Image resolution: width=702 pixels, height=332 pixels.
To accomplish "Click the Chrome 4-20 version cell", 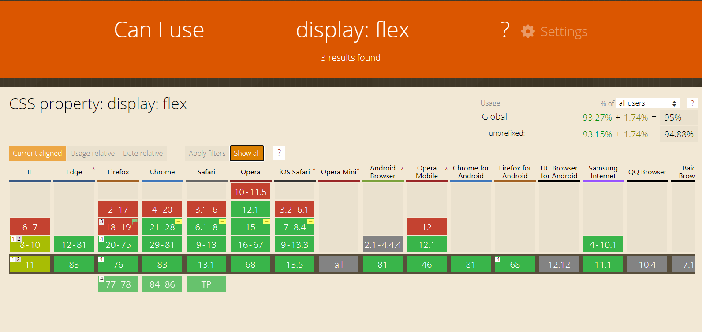I will point(162,209).
